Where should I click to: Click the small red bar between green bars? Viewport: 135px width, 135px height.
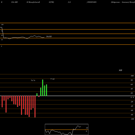click(x=39, y=96)
